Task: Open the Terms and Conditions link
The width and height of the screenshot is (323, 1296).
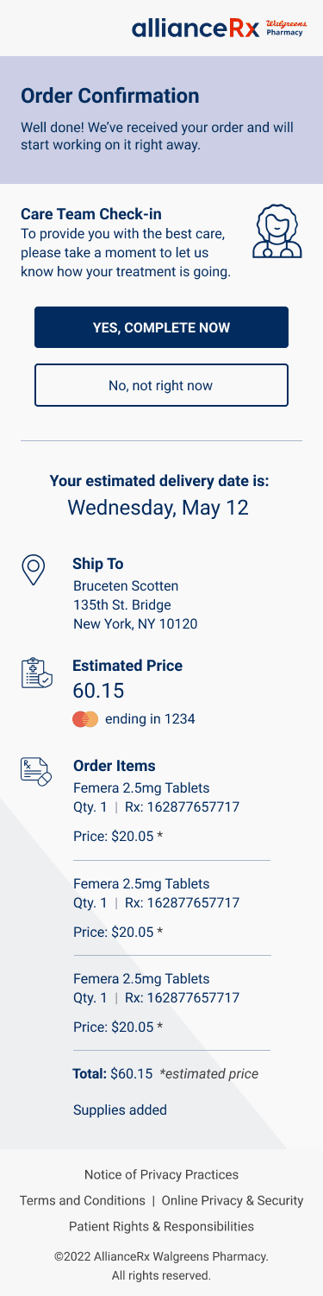Action: pos(83,1200)
